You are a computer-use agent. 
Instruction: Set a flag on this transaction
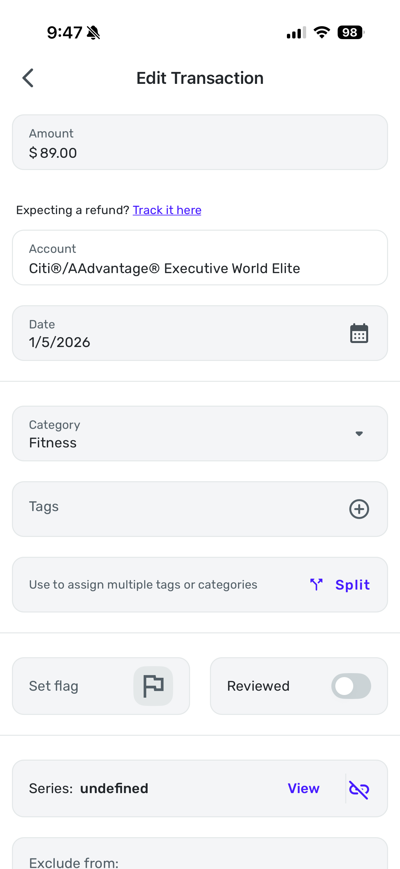point(153,686)
